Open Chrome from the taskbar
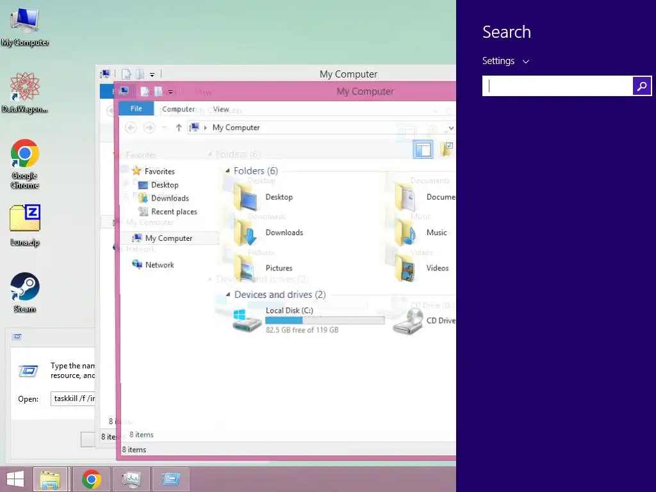 tap(92, 479)
